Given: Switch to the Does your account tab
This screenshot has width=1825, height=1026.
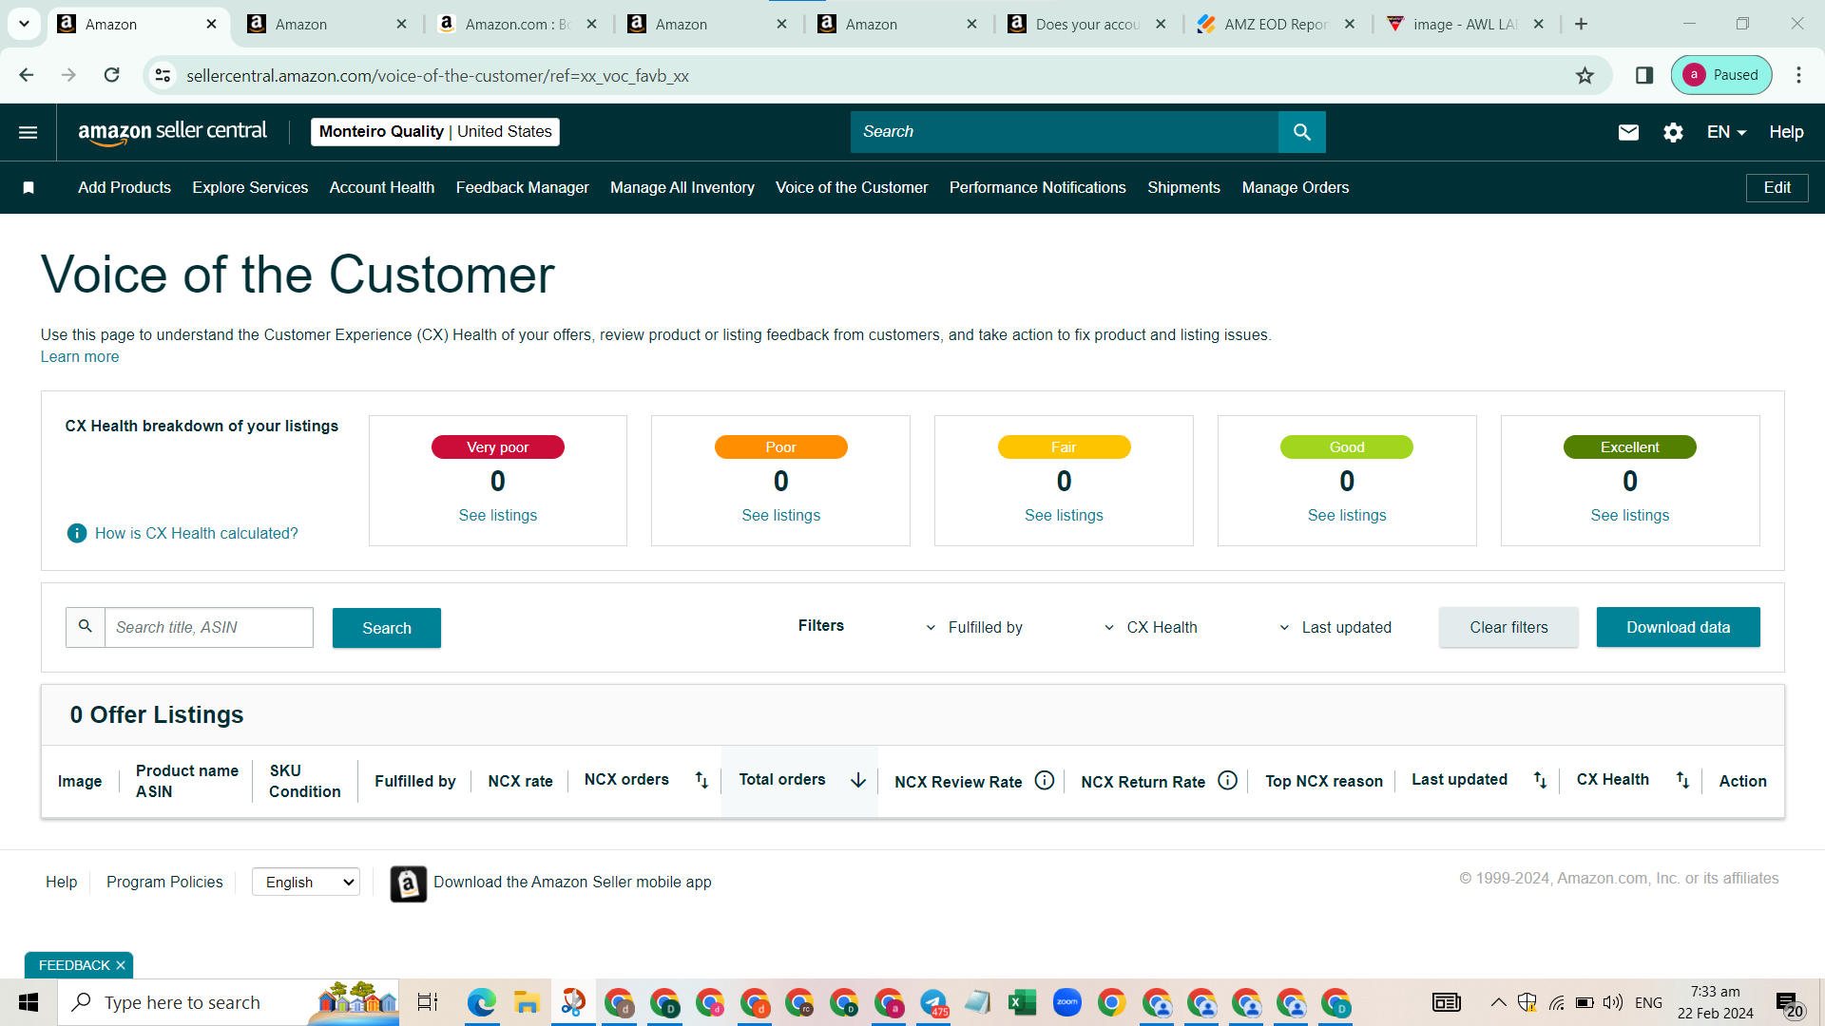Looking at the screenshot, I should [x=1085, y=24].
